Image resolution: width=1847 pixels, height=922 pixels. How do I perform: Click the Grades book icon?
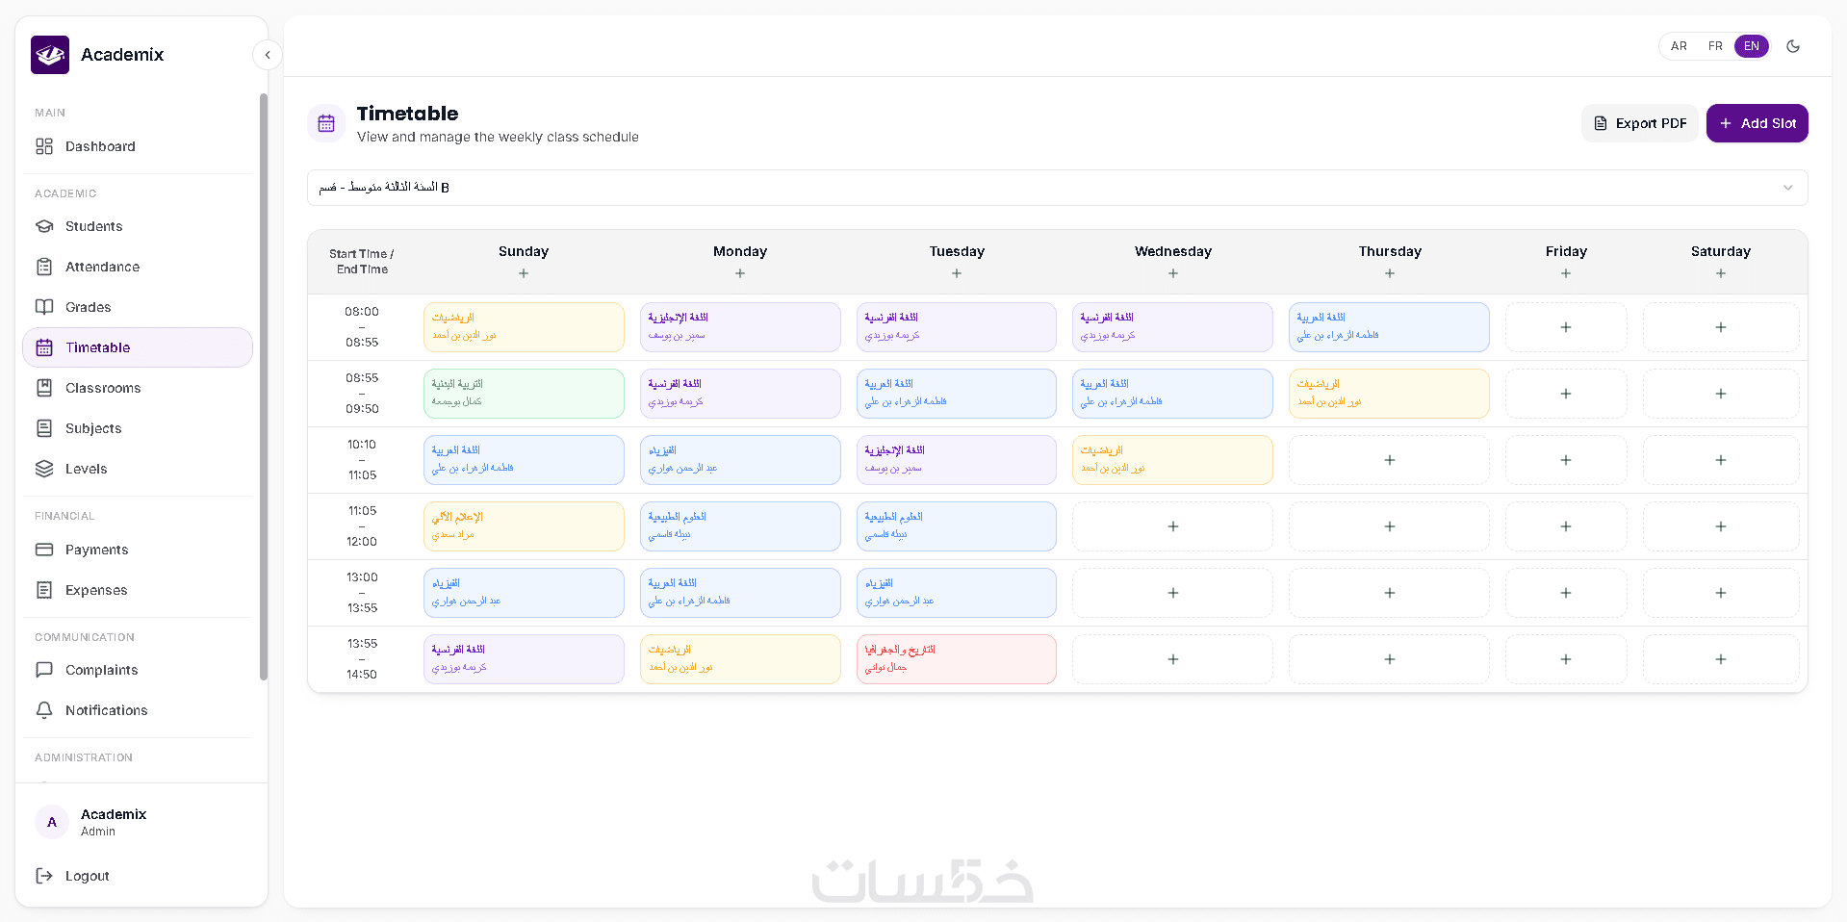44,307
